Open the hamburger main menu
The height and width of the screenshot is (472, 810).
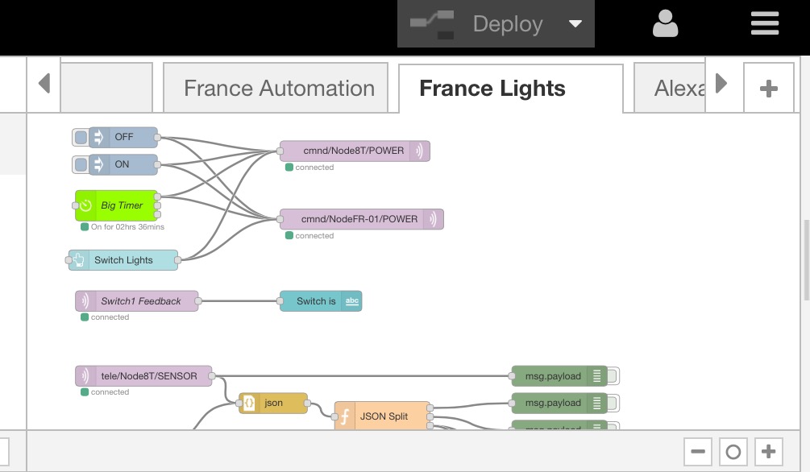pos(765,23)
